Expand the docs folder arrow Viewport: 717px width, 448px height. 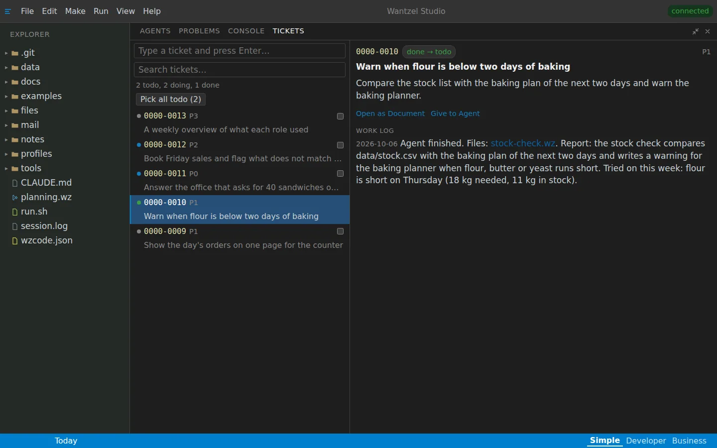pos(6,82)
